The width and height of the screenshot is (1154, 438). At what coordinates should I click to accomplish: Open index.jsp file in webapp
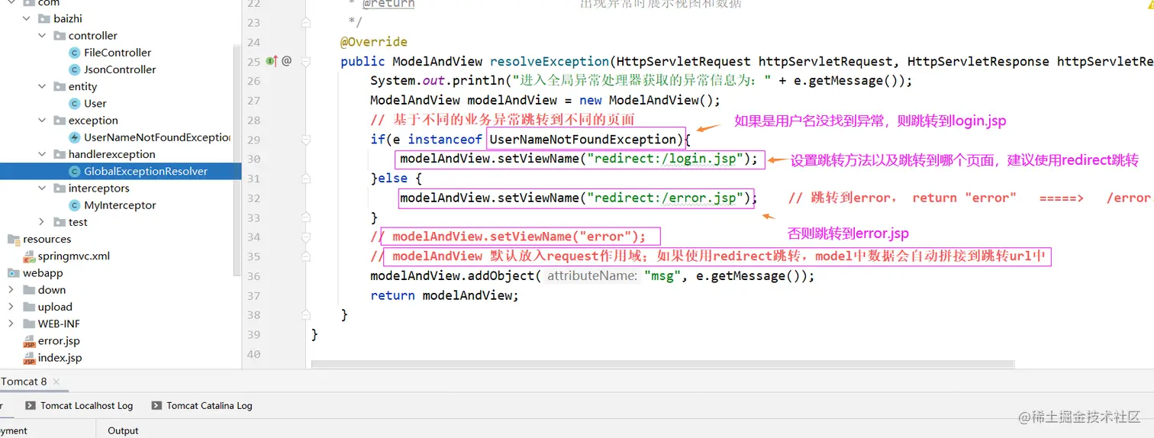pos(60,358)
